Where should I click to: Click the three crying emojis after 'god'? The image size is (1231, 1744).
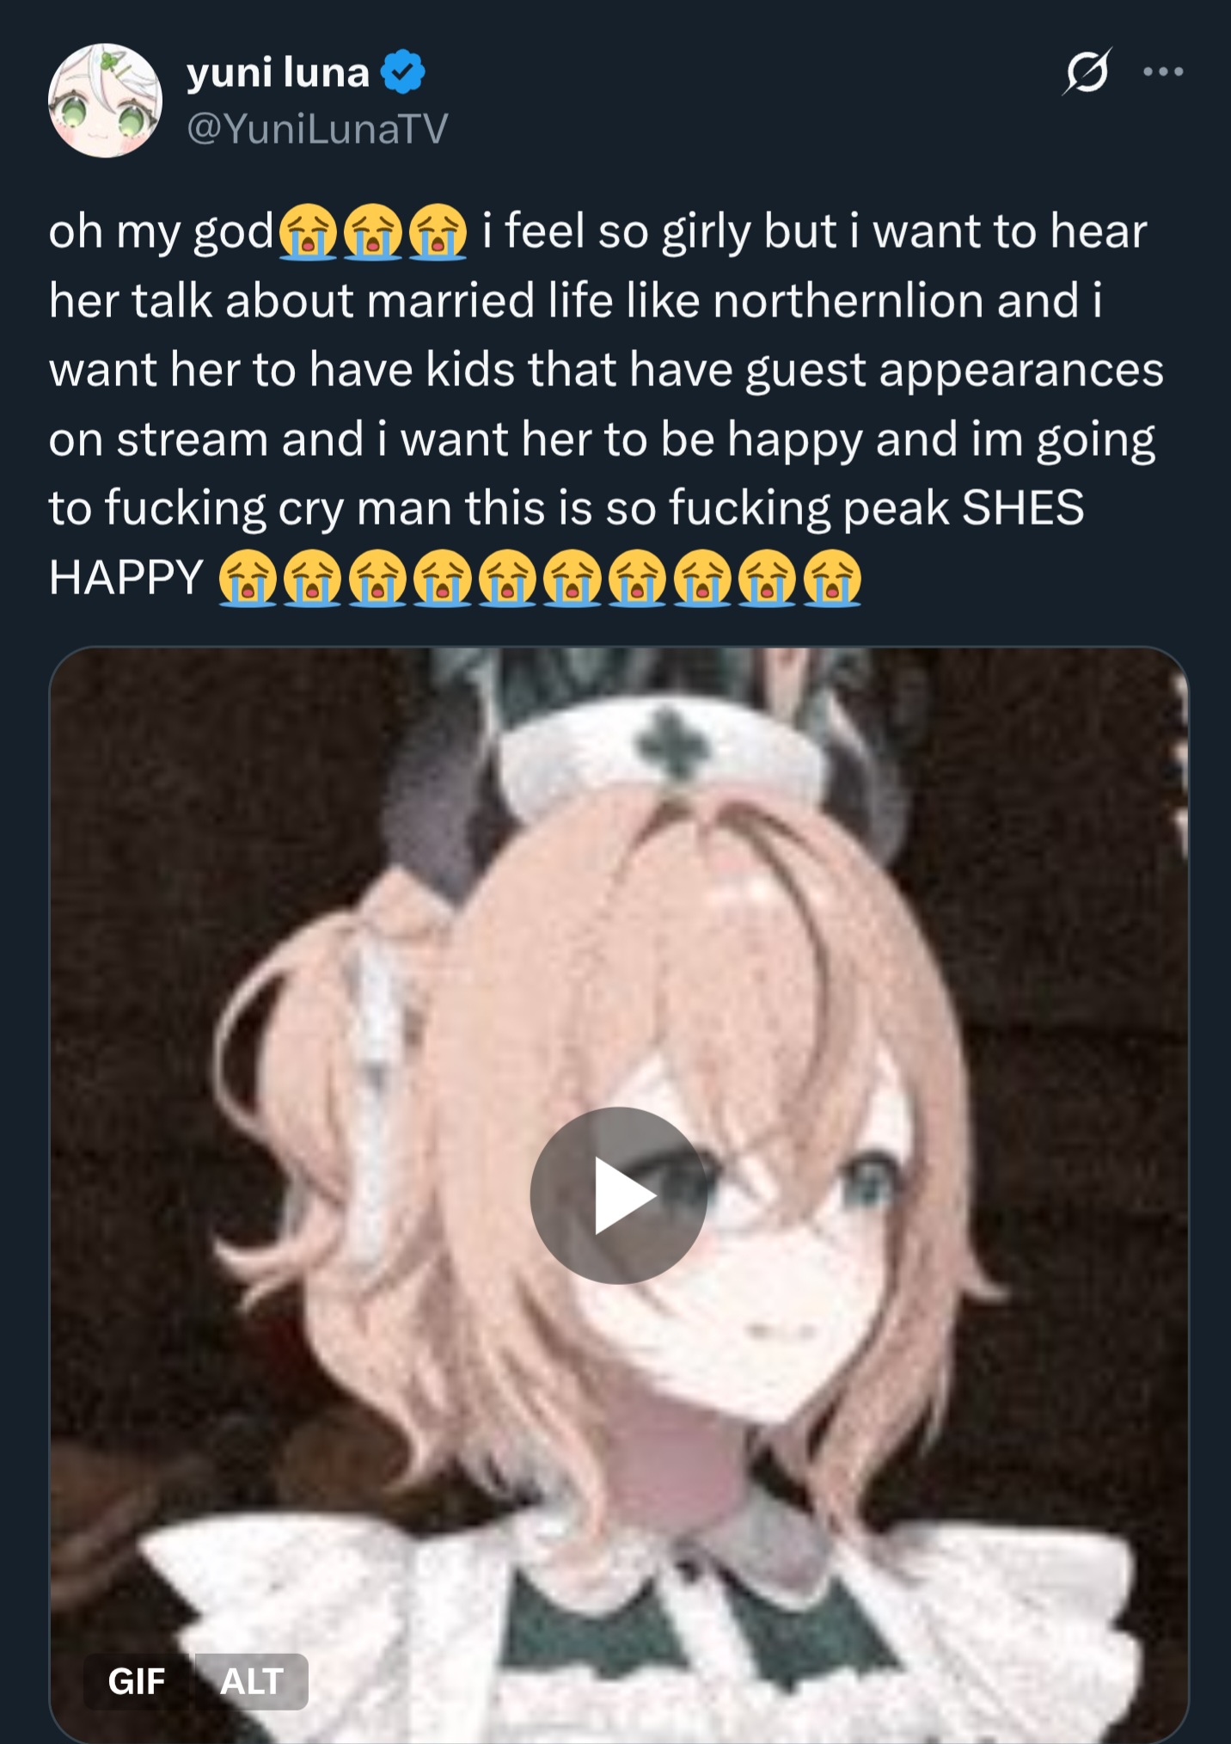373,232
